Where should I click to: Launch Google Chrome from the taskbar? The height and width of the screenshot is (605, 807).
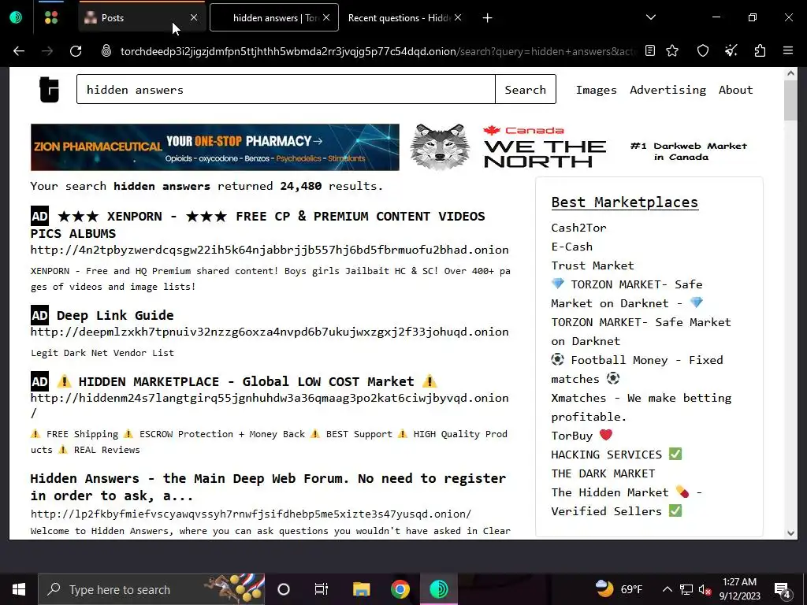coord(400,589)
